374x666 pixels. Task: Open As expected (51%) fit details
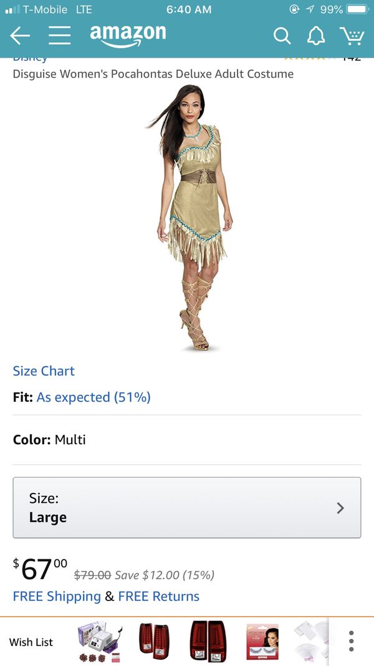click(x=93, y=397)
